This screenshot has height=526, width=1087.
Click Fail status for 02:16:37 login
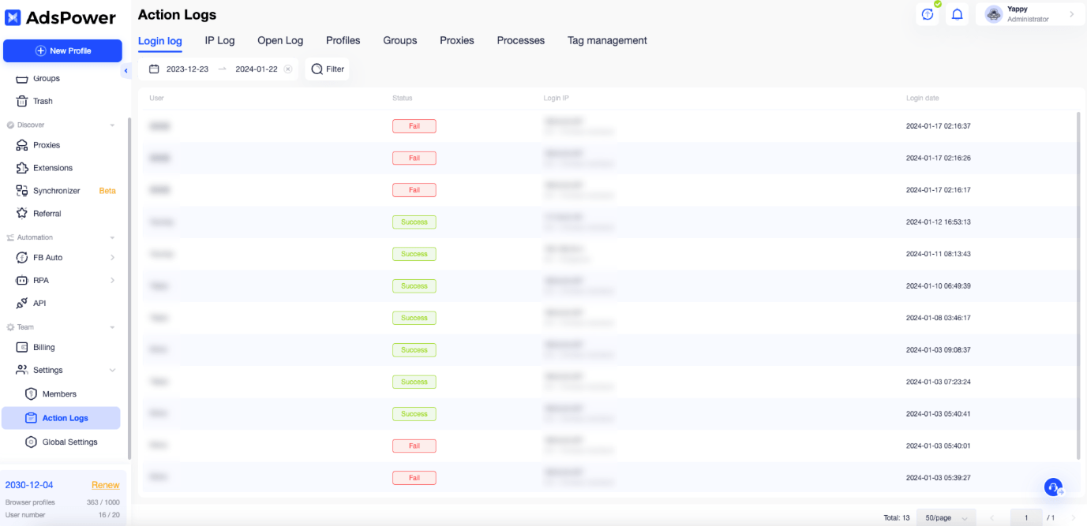point(414,126)
